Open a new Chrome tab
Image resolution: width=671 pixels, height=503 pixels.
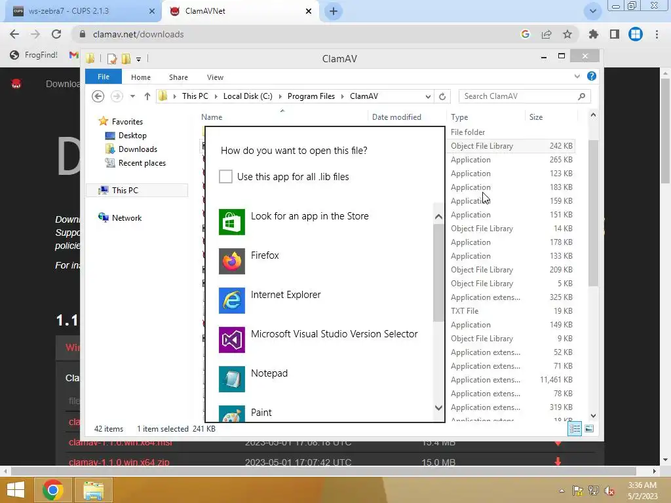click(x=334, y=12)
